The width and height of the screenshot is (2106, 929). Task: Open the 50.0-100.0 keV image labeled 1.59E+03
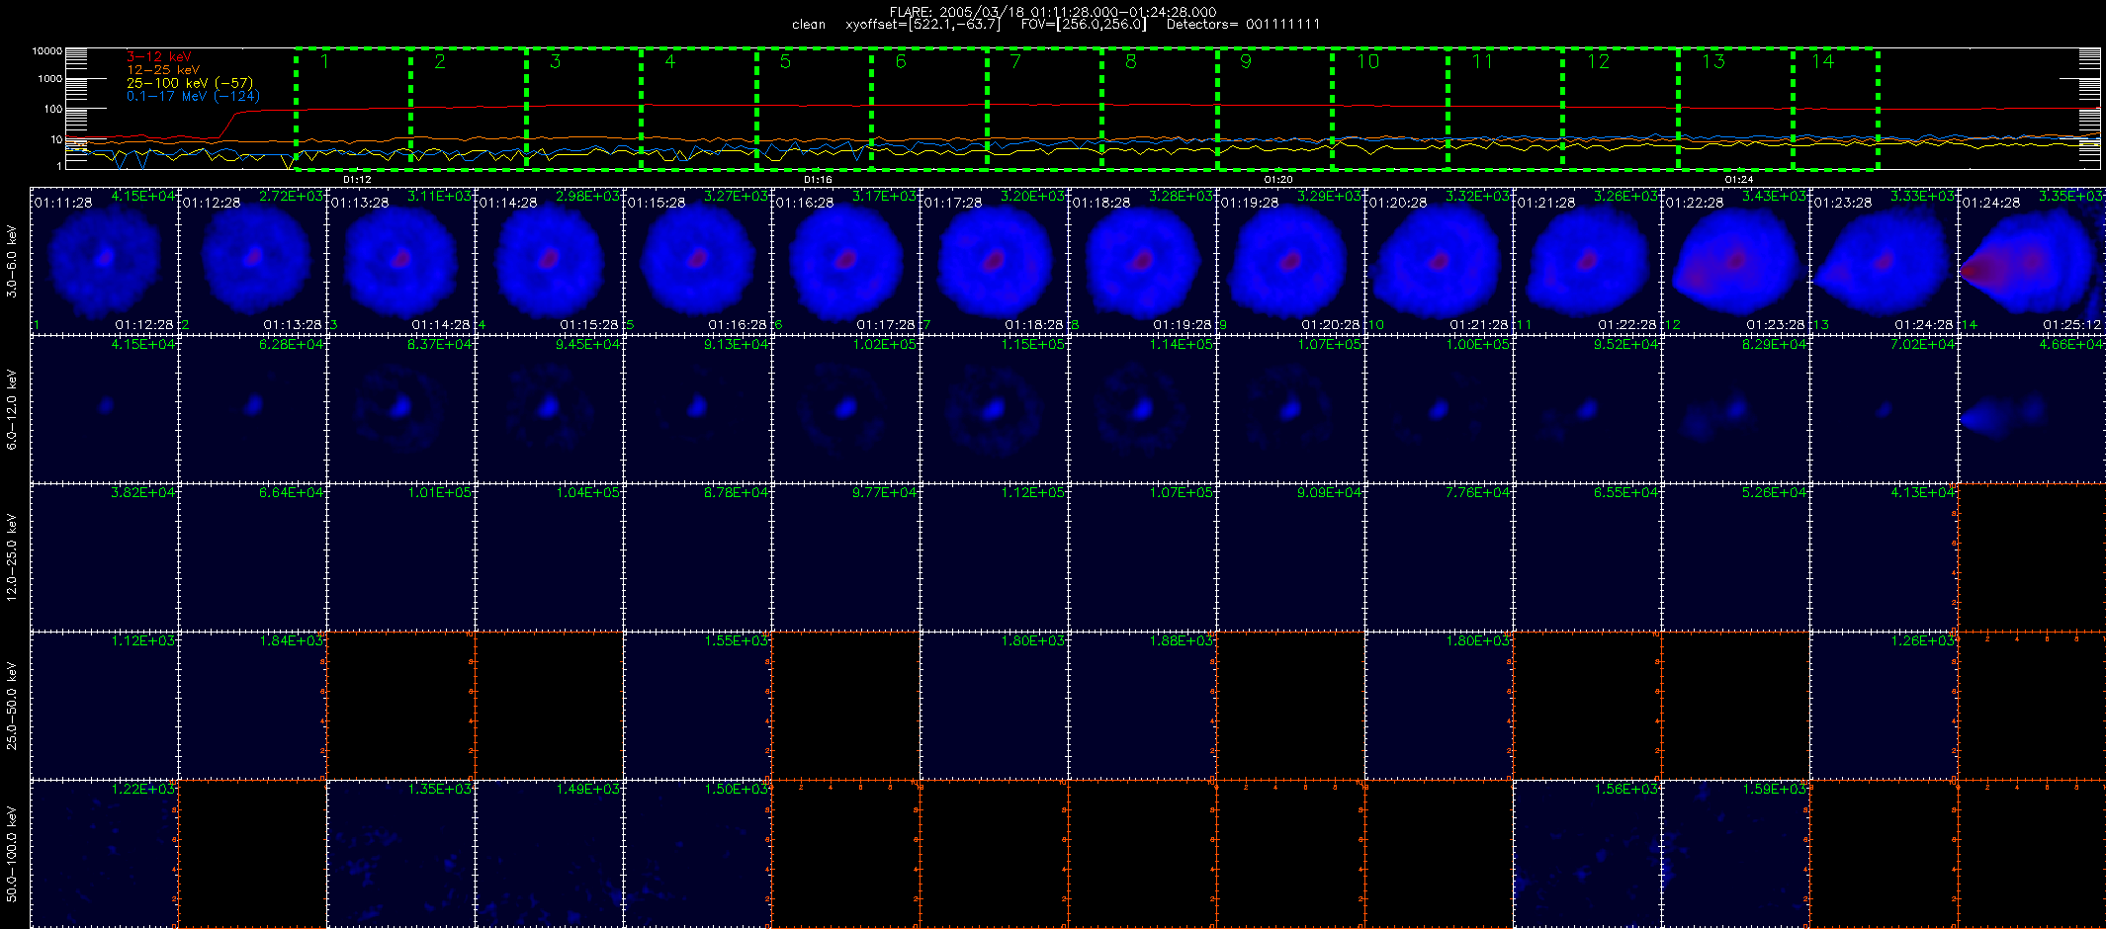(x=1735, y=853)
